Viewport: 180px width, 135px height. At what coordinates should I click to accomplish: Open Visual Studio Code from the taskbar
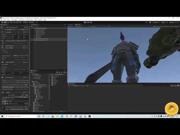click(x=62, y=116)
